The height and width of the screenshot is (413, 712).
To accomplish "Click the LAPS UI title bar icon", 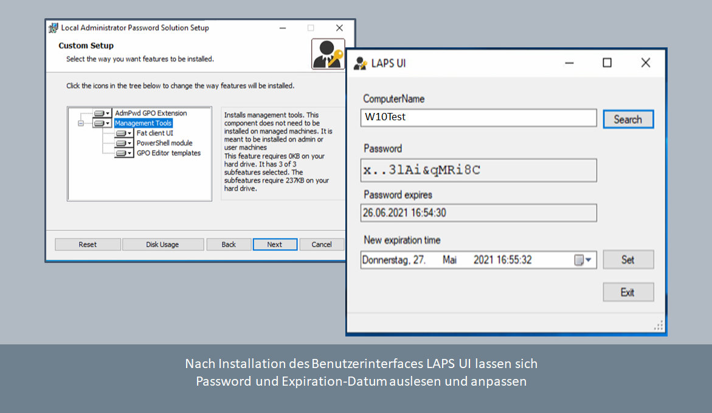I will coord(361,63).
